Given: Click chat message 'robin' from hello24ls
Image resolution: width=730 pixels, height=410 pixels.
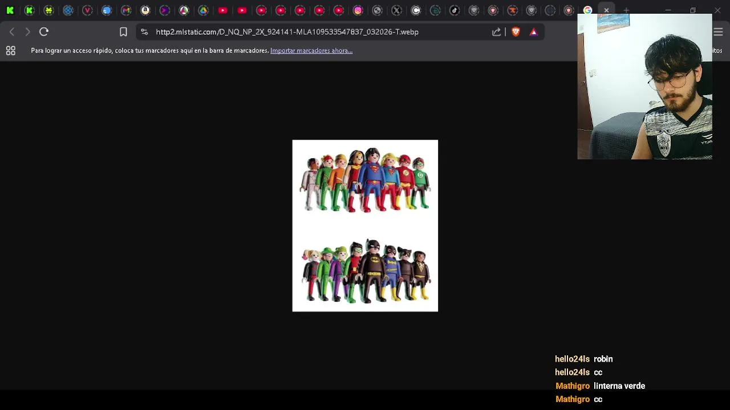Looking at the screenshot, I should click(603, 359).
